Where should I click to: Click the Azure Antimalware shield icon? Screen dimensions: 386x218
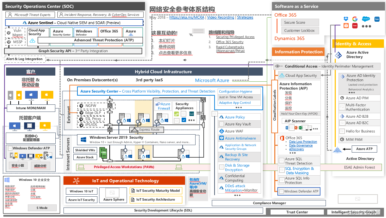(222, 138)
